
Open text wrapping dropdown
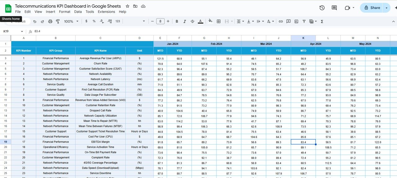coord(260,21)
